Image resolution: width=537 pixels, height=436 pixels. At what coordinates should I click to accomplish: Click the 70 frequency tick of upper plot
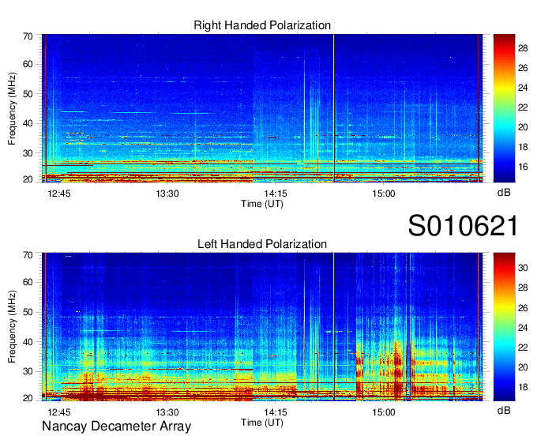pos(28,36)
